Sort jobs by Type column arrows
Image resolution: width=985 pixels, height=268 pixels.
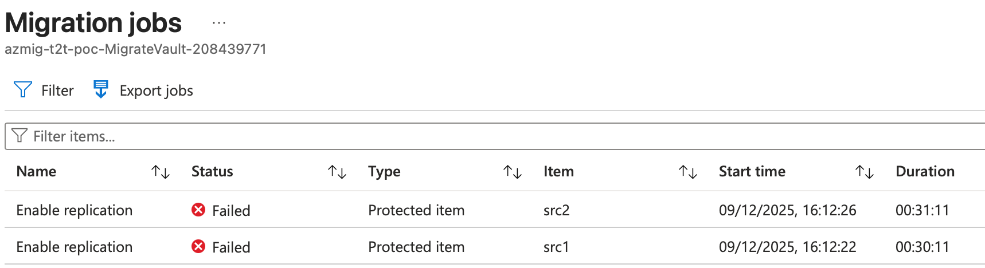pos(513,172)
